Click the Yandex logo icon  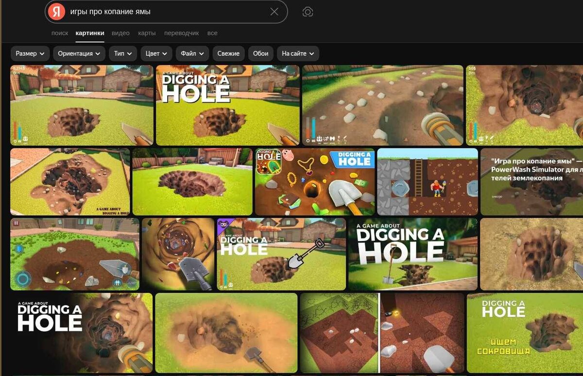coord(56,11)
